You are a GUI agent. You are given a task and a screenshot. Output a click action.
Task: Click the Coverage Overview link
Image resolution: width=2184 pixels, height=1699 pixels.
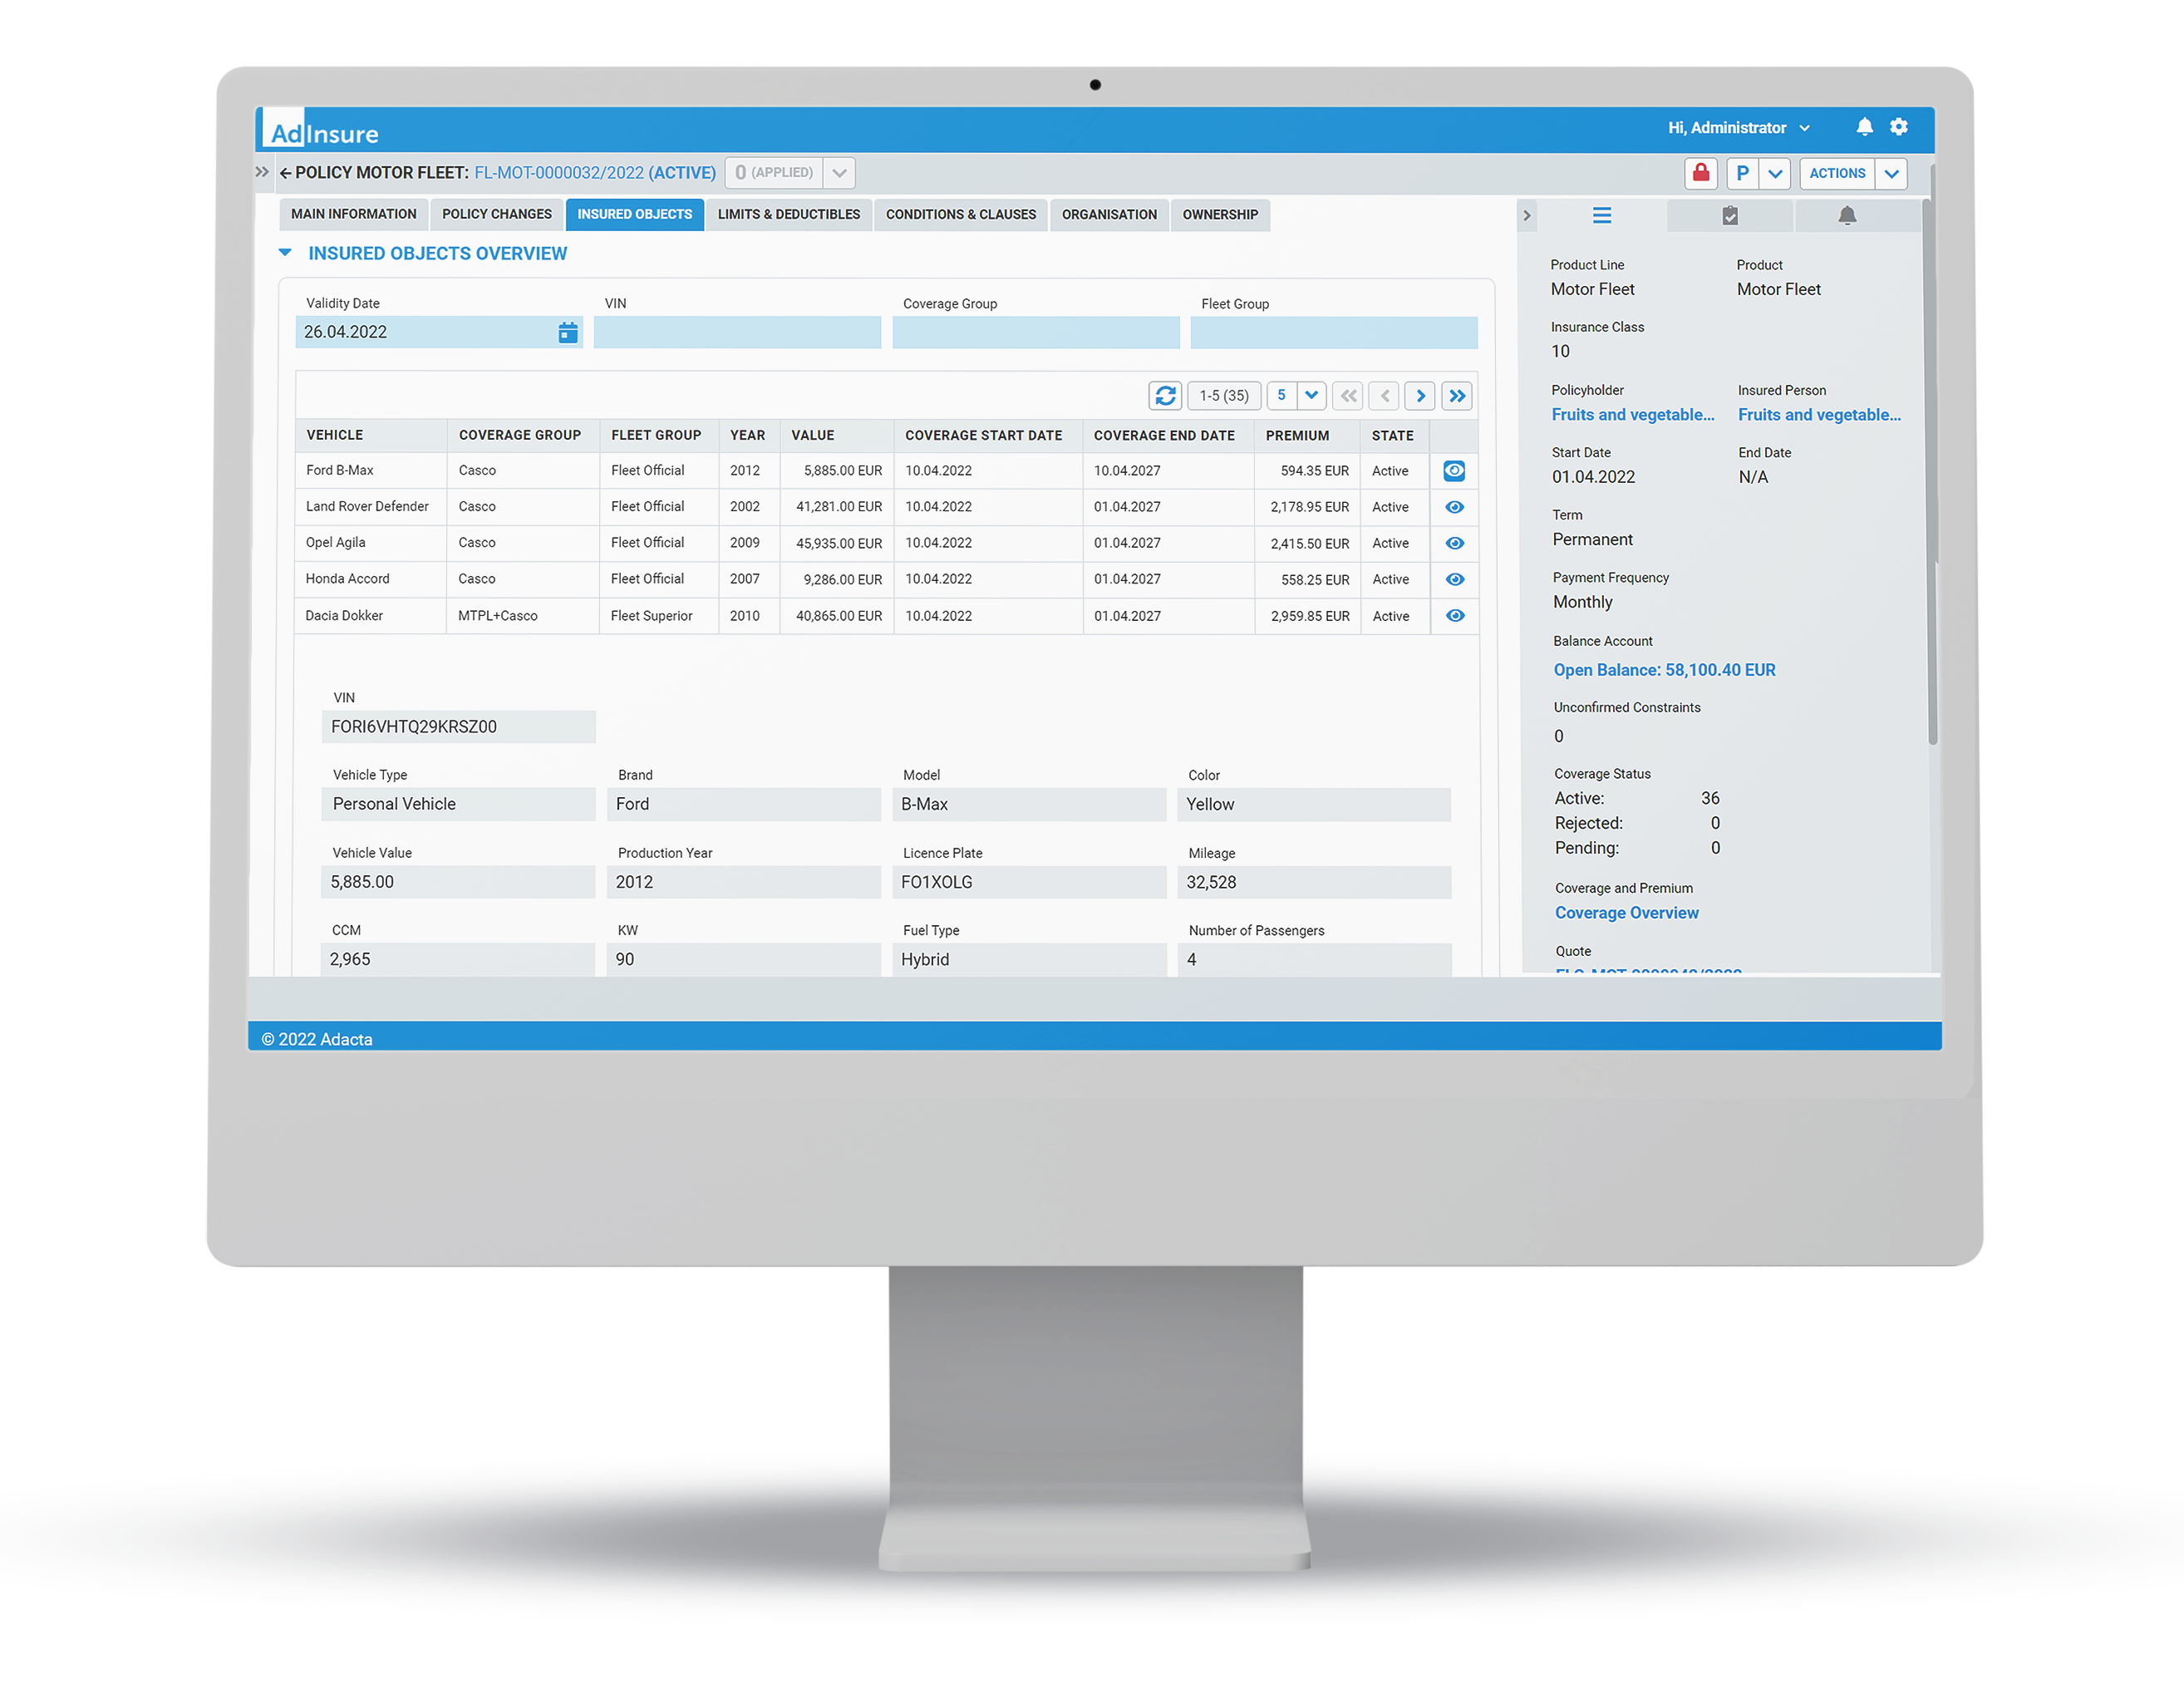[x=1627, y=914]
